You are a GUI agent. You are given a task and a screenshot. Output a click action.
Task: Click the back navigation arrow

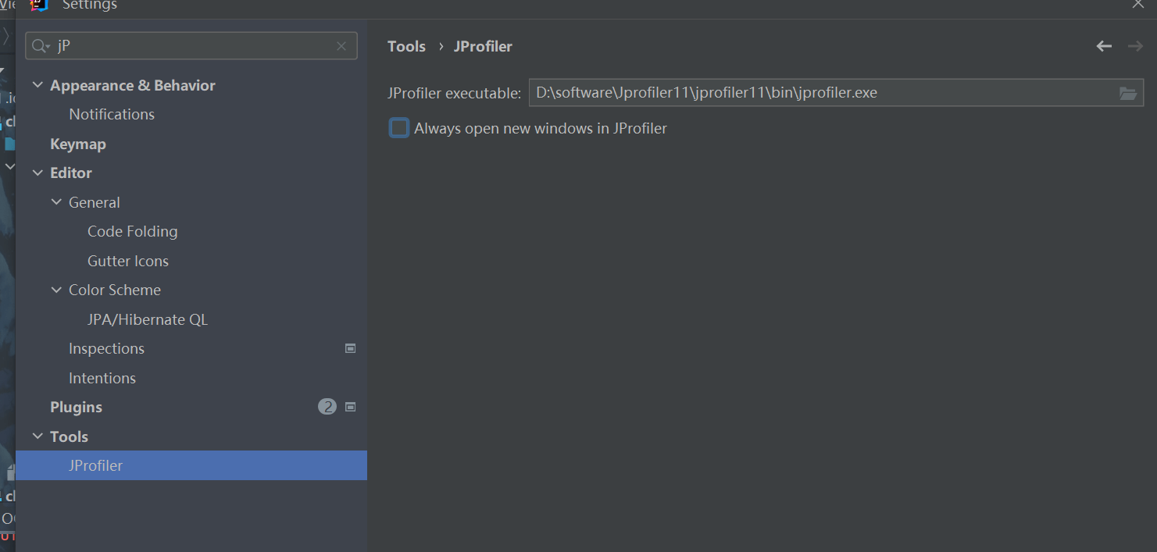(1103, 47)
